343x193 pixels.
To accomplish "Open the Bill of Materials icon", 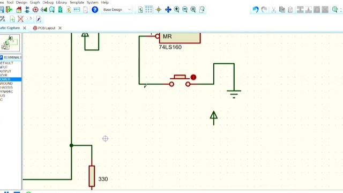I will [x=69, y=10].
